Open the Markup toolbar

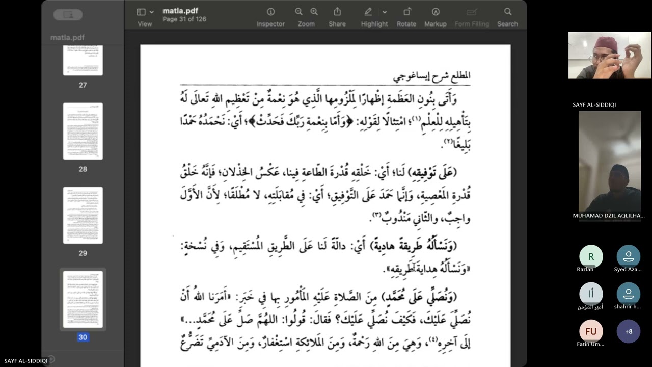(436, 12)
